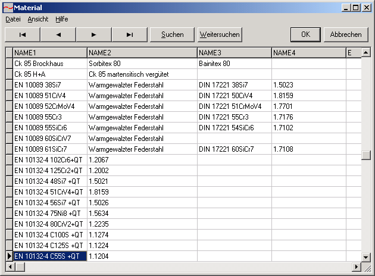The width and height of the screenshot is (375, 276).
Task: Open the Hilfe menu
Action: tap(62, 19)
